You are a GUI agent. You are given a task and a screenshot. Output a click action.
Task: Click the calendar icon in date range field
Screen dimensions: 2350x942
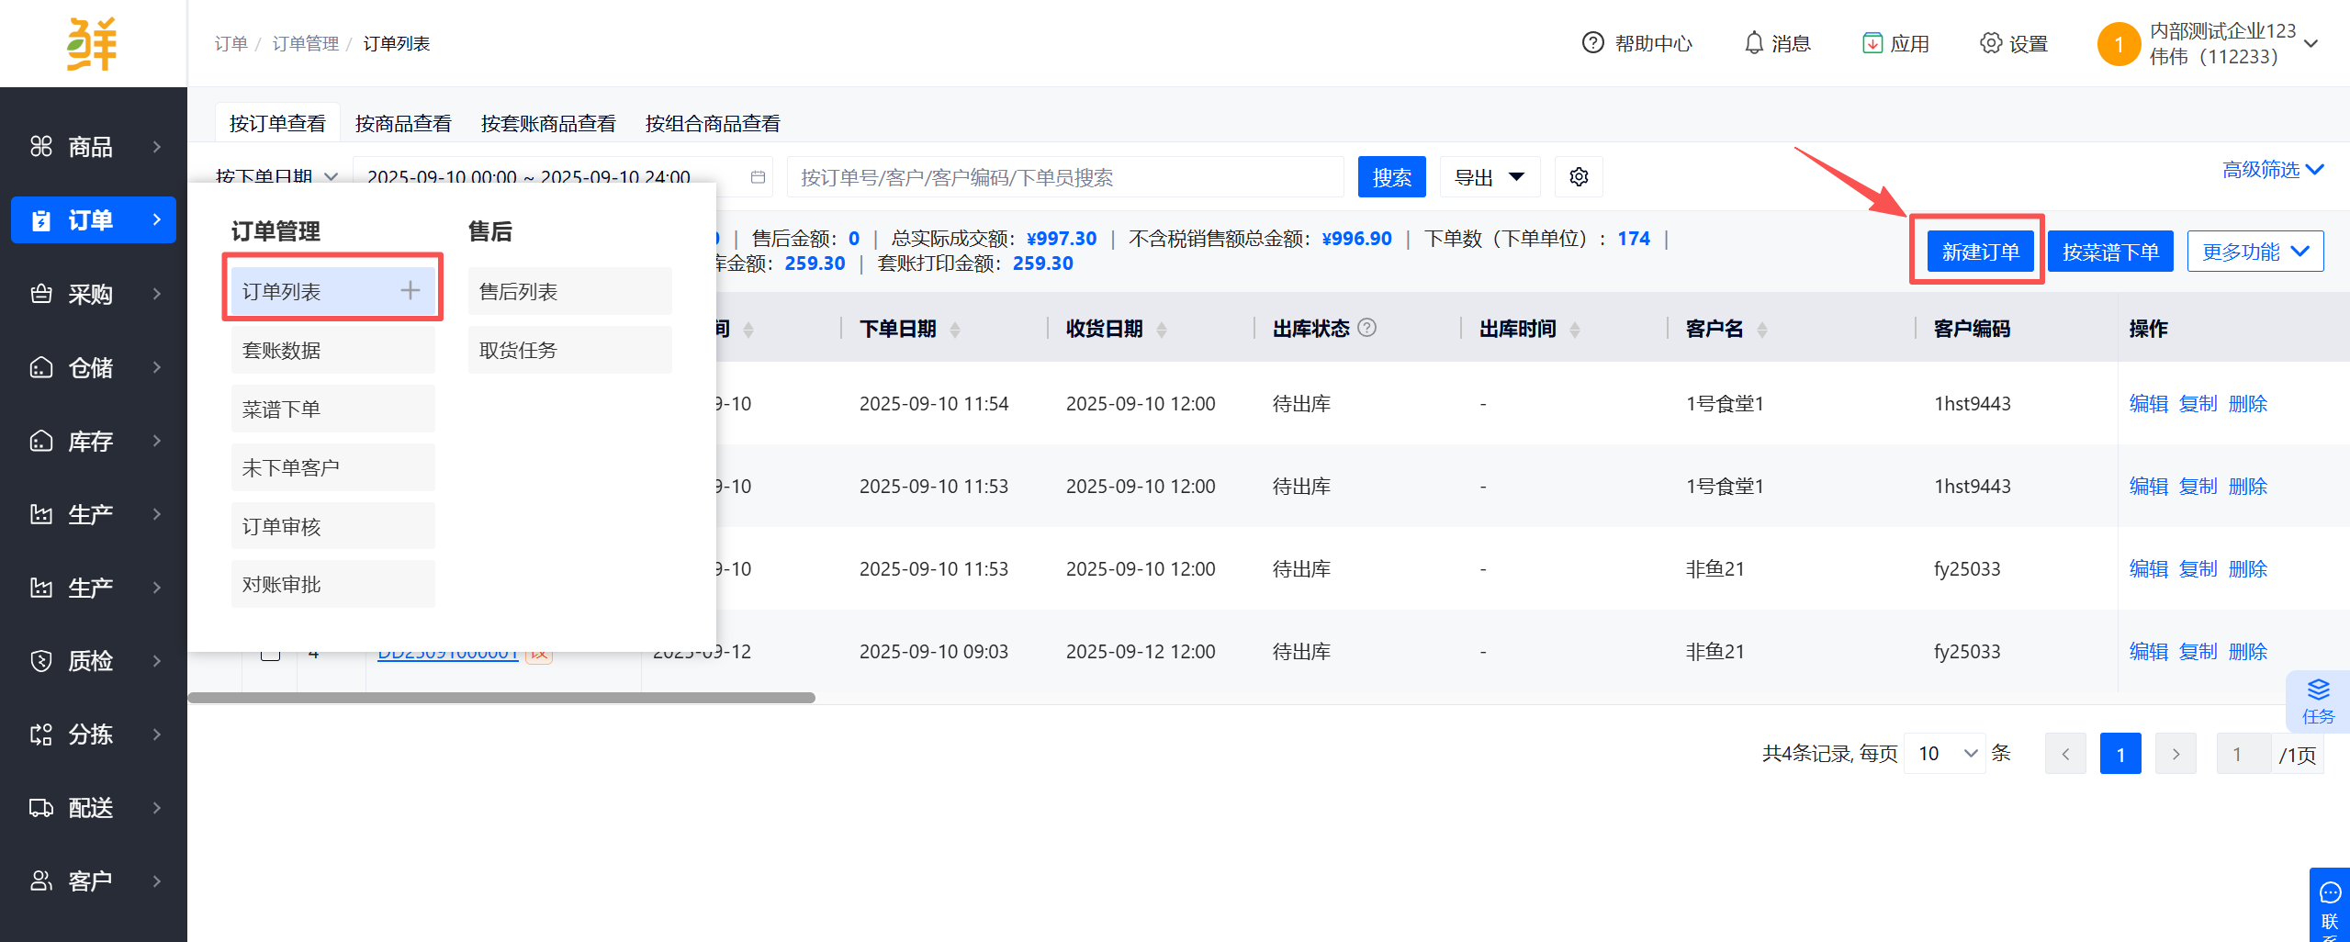(758, 177)
